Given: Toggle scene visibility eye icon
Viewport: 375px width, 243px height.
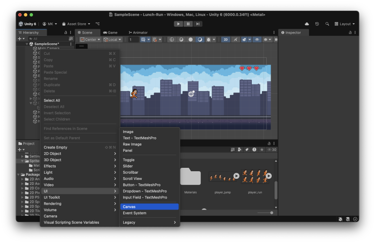Looking at the screenshot, I should 257,39.
